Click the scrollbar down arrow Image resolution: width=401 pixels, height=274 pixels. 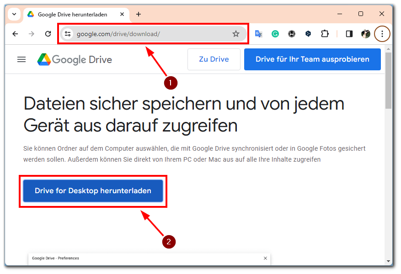tap(388, 261)
